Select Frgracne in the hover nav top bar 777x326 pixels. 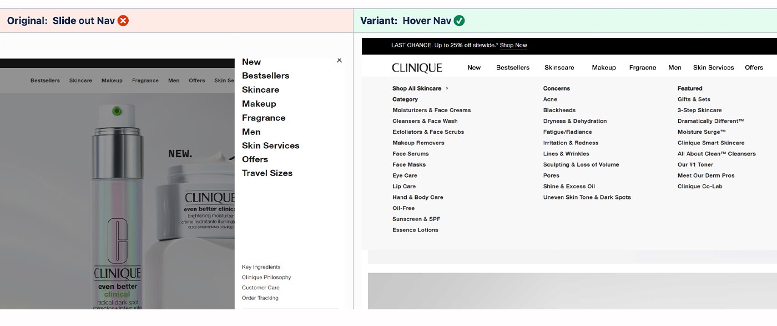(x=643, y=68)
